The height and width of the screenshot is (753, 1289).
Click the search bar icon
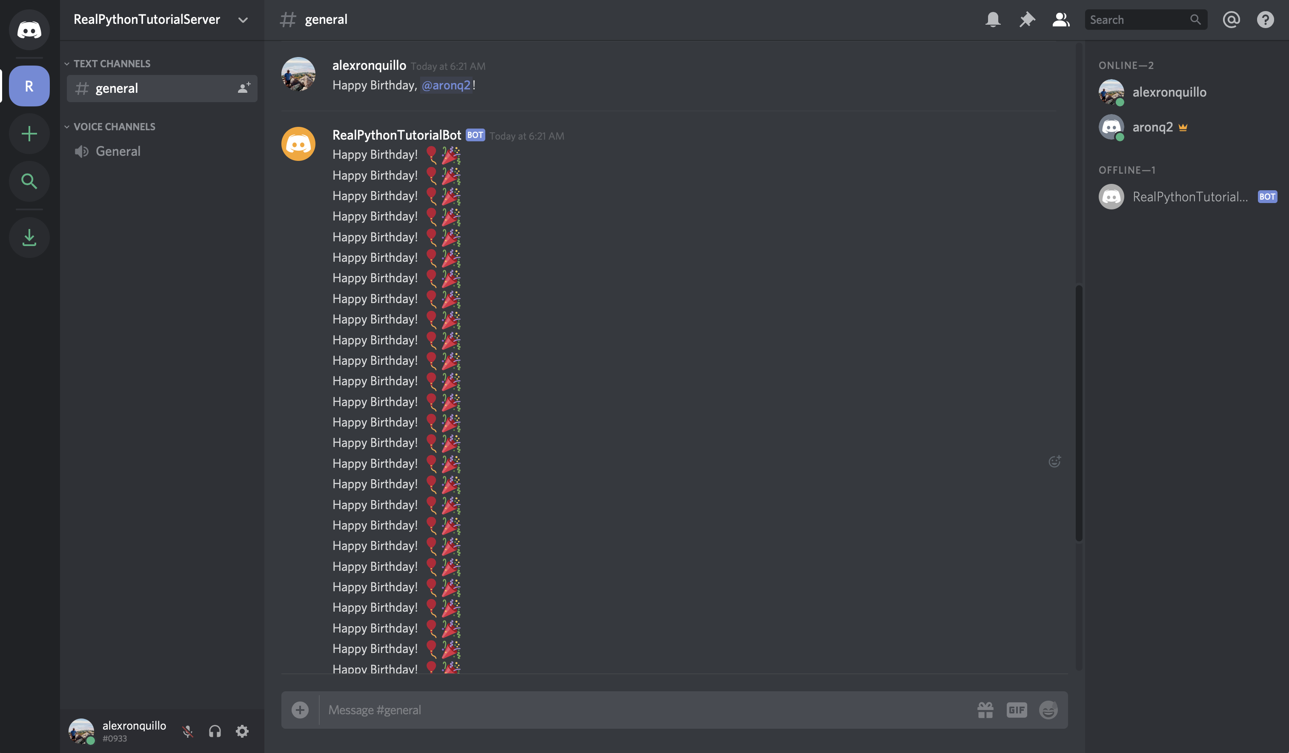tap(1197, 19)
